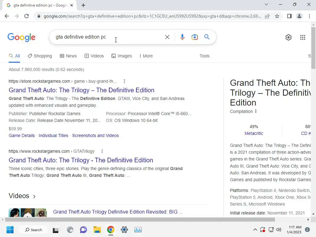Click the horizontal page scrollbar
The height and width of the screenshot is (237, 316).
[x=140, y=219]
